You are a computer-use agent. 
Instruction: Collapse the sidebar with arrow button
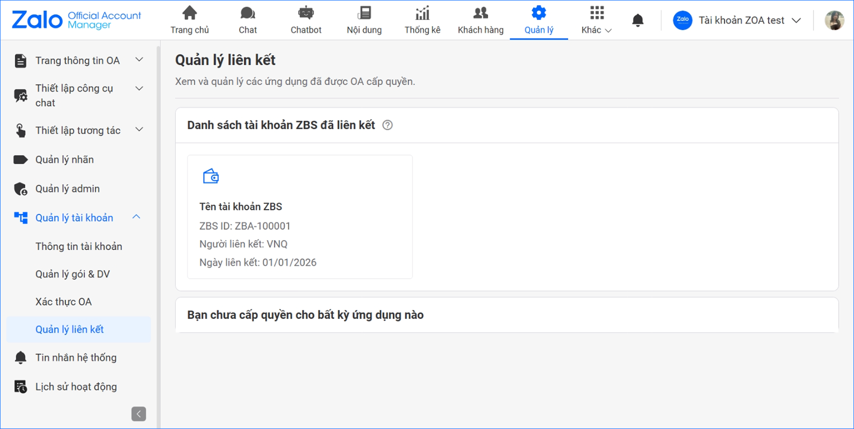pos(139,414)
